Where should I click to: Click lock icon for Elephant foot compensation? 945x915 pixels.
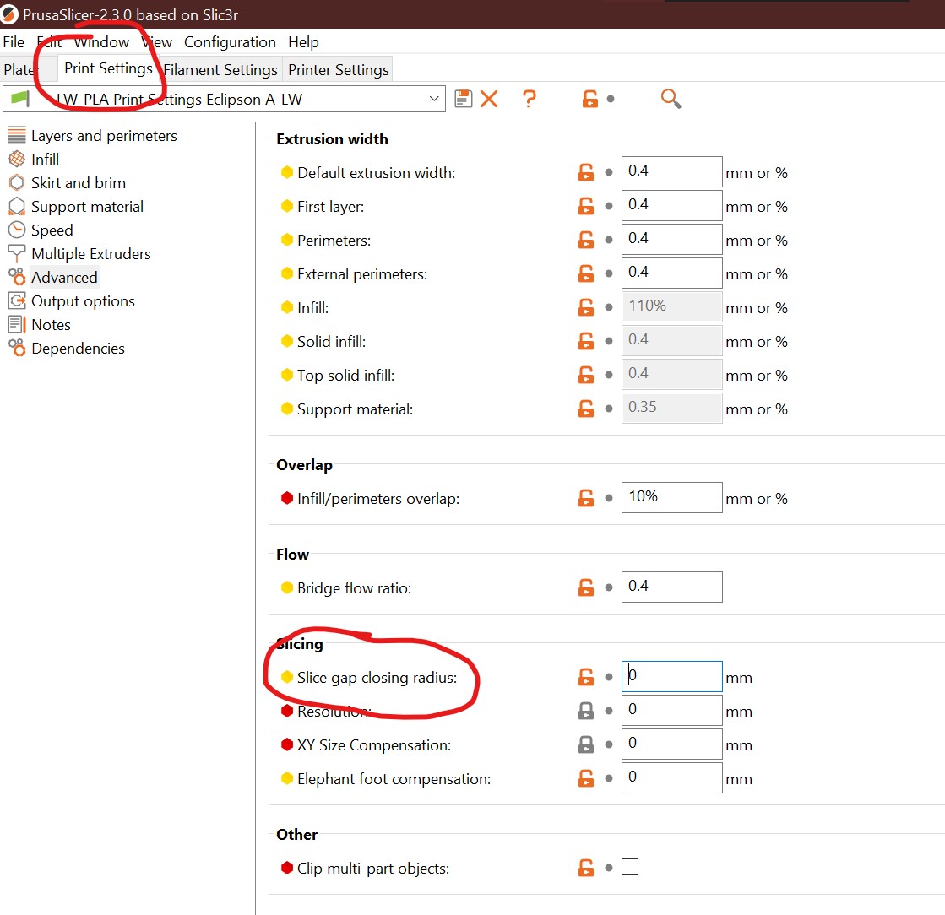click(x=586, y=778)
